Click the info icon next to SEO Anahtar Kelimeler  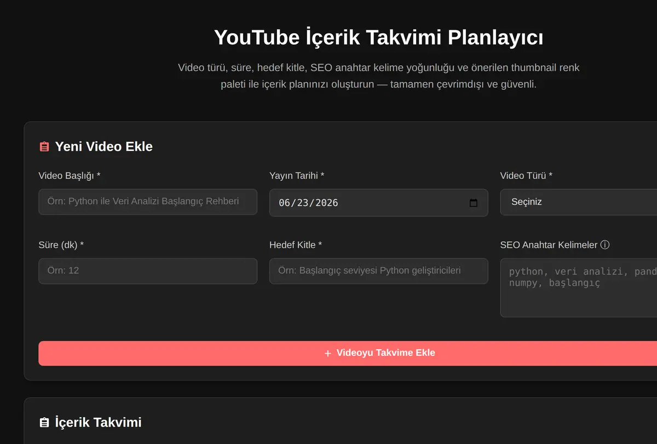pos(605,245)
